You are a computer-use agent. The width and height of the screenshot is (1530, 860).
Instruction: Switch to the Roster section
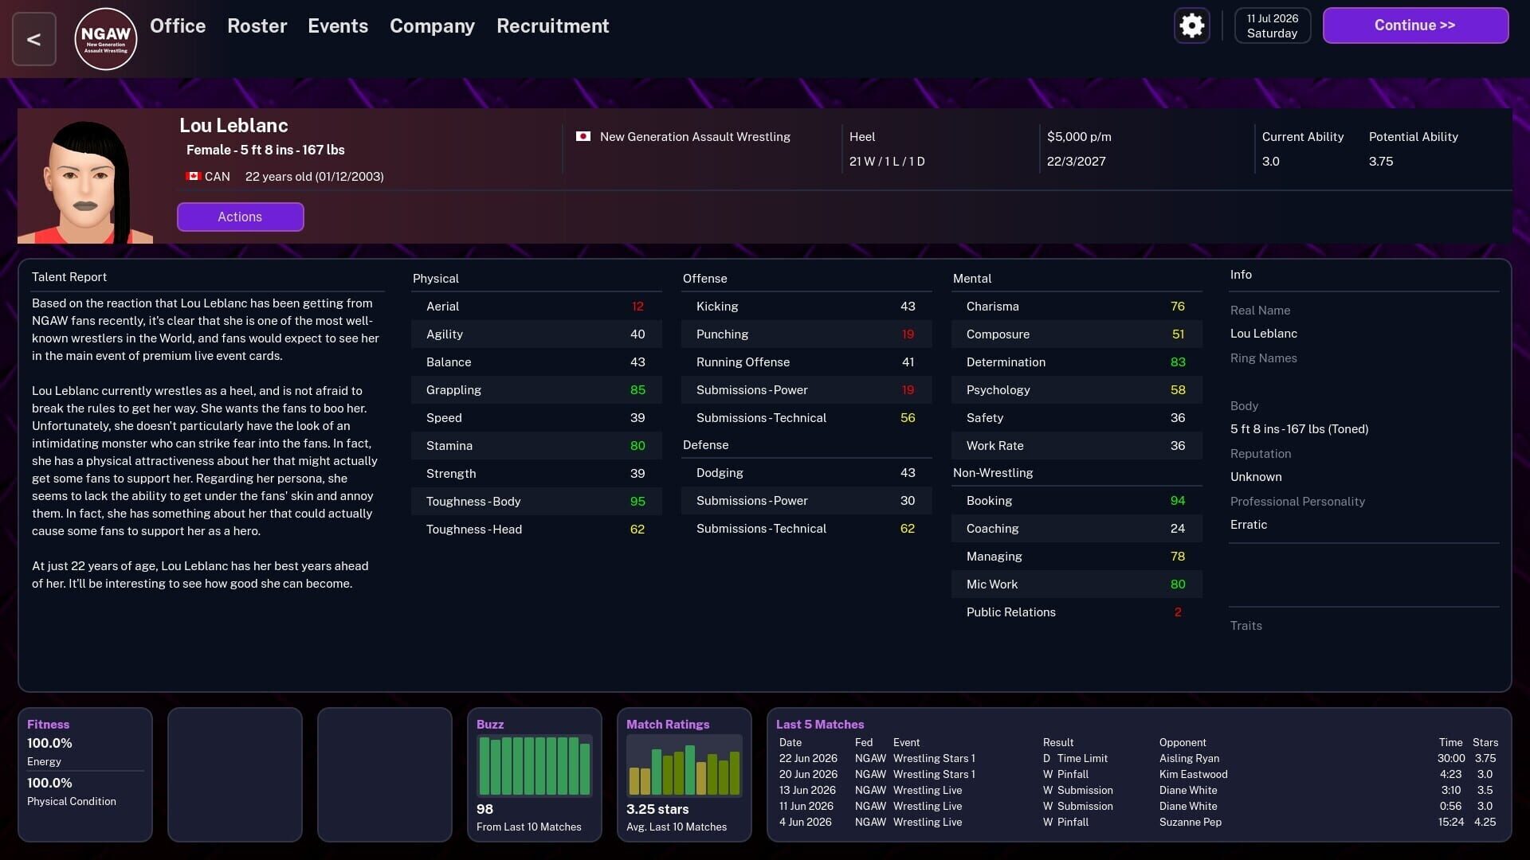click(257, 25)
